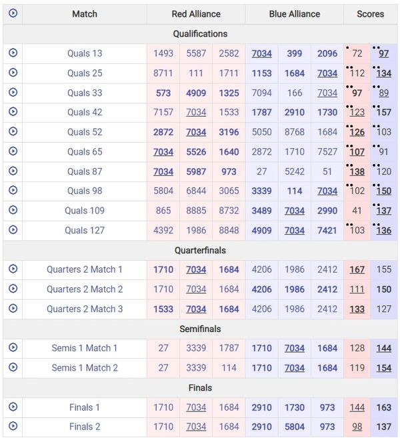
Task: Watch the Finals 1 video
Action: tap(13, 407)
